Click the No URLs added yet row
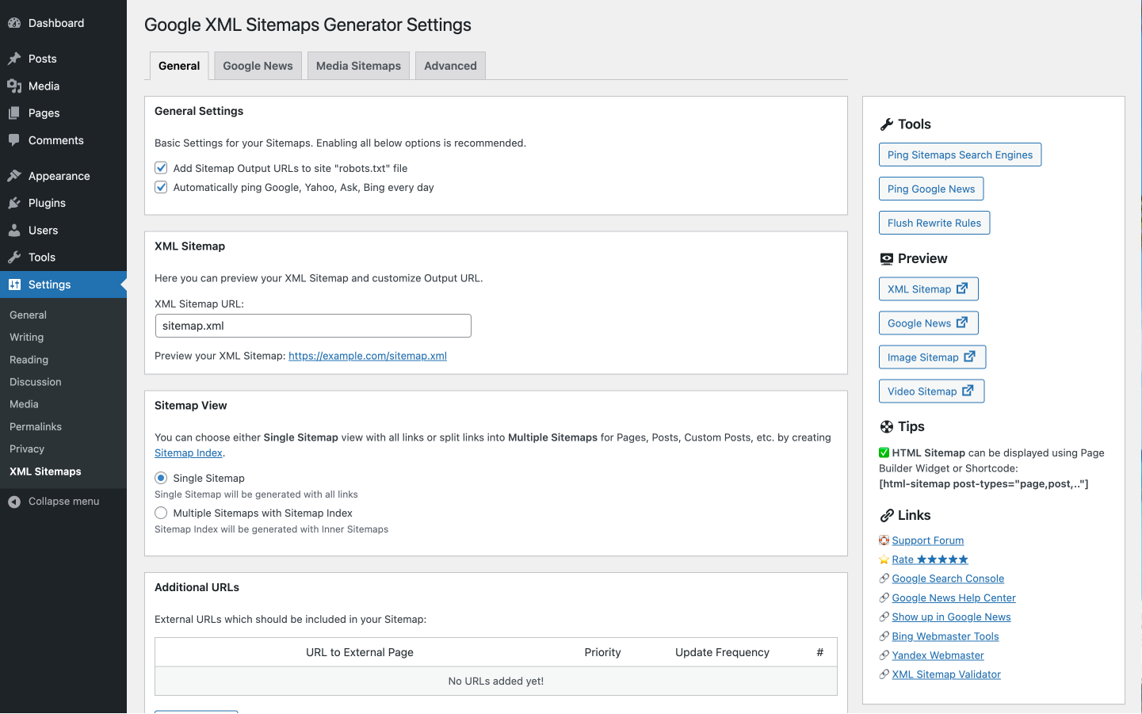Image resolution: width=1142 pixels, height=714 pixels. point(496,681)
